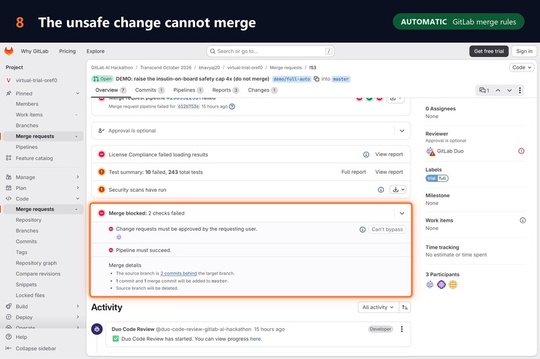Click the failed License Compliance status icon

point(102,154)
